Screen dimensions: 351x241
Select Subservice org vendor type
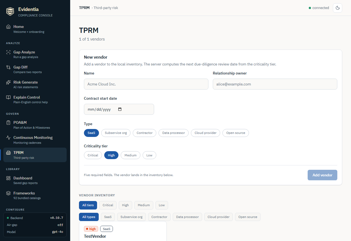click(116, 133)
